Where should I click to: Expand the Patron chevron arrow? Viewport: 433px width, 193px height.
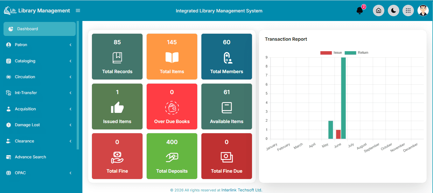(70, 45)
